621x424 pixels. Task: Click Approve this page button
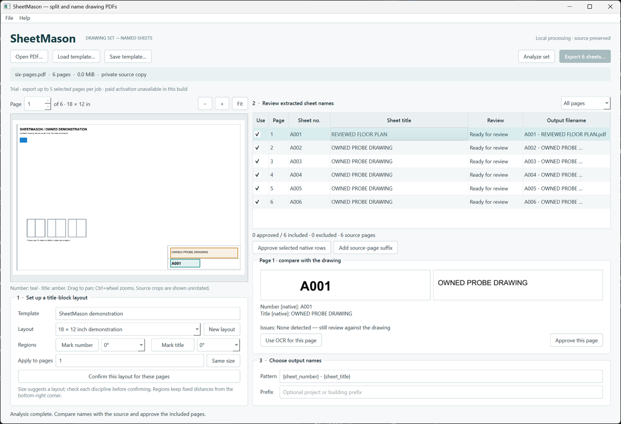tap(576, 341)
